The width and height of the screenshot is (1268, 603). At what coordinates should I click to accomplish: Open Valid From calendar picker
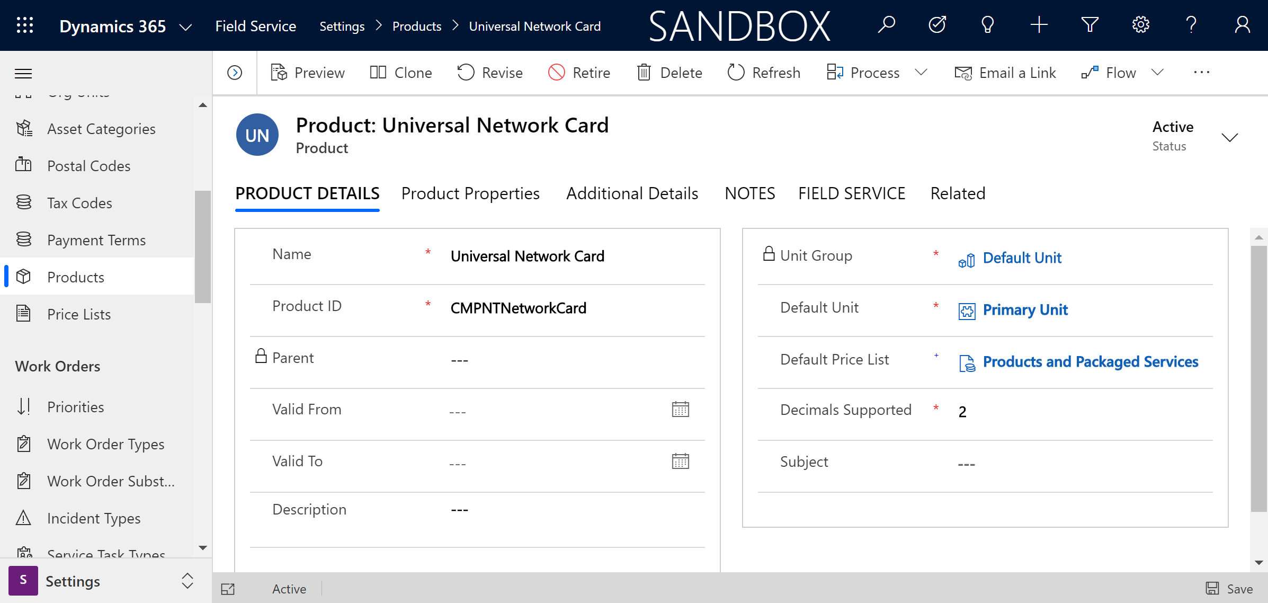[680, 410]
